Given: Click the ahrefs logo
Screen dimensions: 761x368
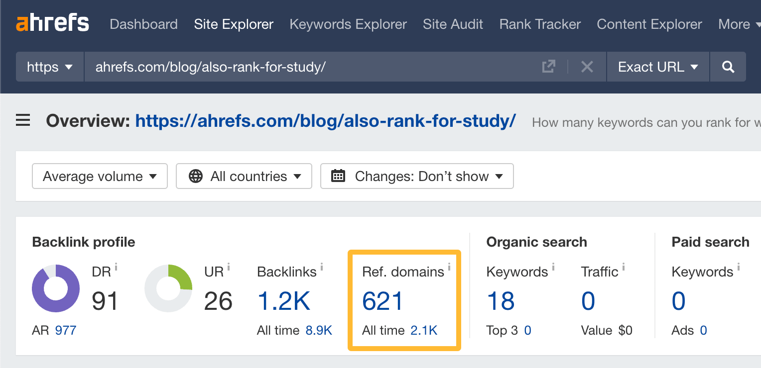Looking at the screenshot, I should (52, 23).
